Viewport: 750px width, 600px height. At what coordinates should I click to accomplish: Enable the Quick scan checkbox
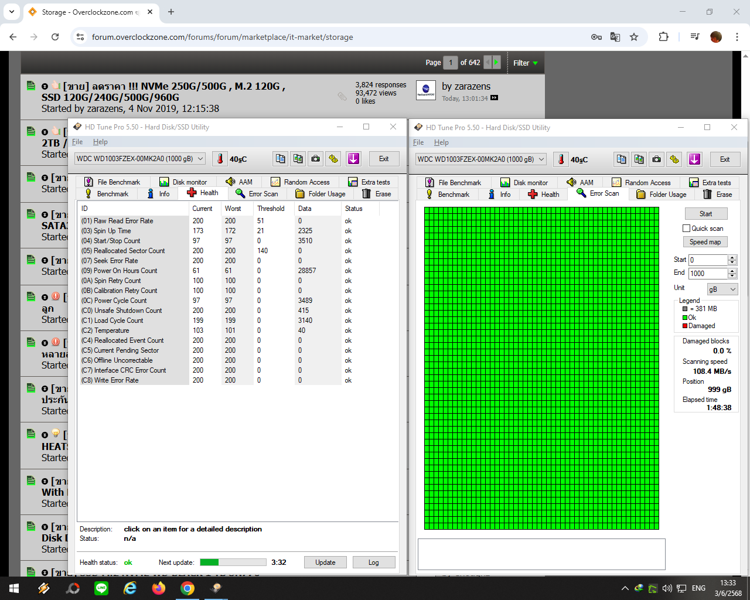click(x=686, y=229)
